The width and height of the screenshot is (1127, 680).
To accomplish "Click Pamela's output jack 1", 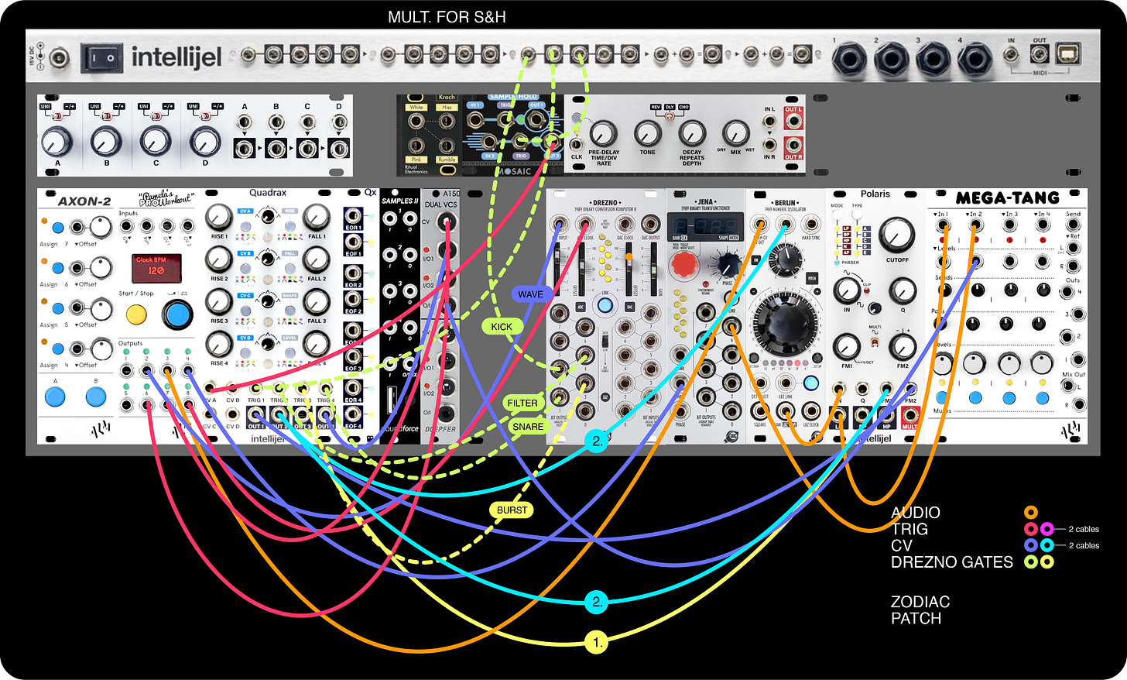I will click(126, 372).
